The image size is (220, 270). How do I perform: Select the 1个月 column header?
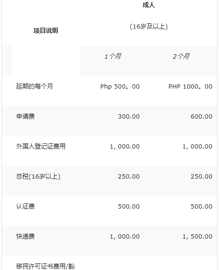coord(113,56)
